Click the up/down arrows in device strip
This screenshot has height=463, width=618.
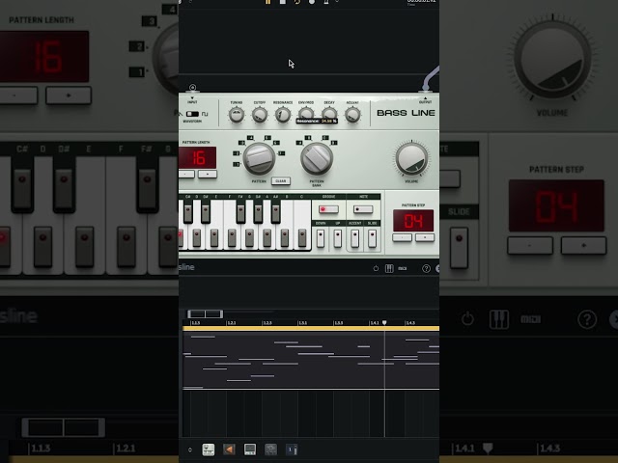click(x=190, y=449)
